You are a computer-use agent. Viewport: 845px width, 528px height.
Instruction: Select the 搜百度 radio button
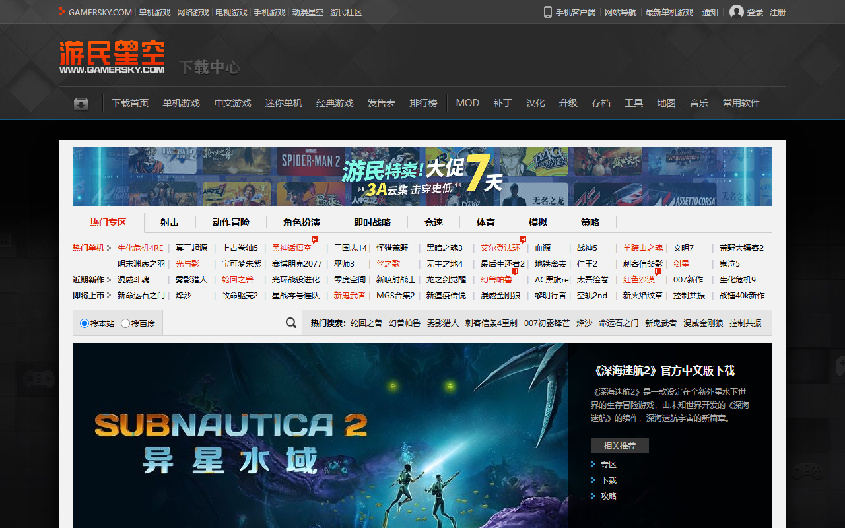coord(125,323)
